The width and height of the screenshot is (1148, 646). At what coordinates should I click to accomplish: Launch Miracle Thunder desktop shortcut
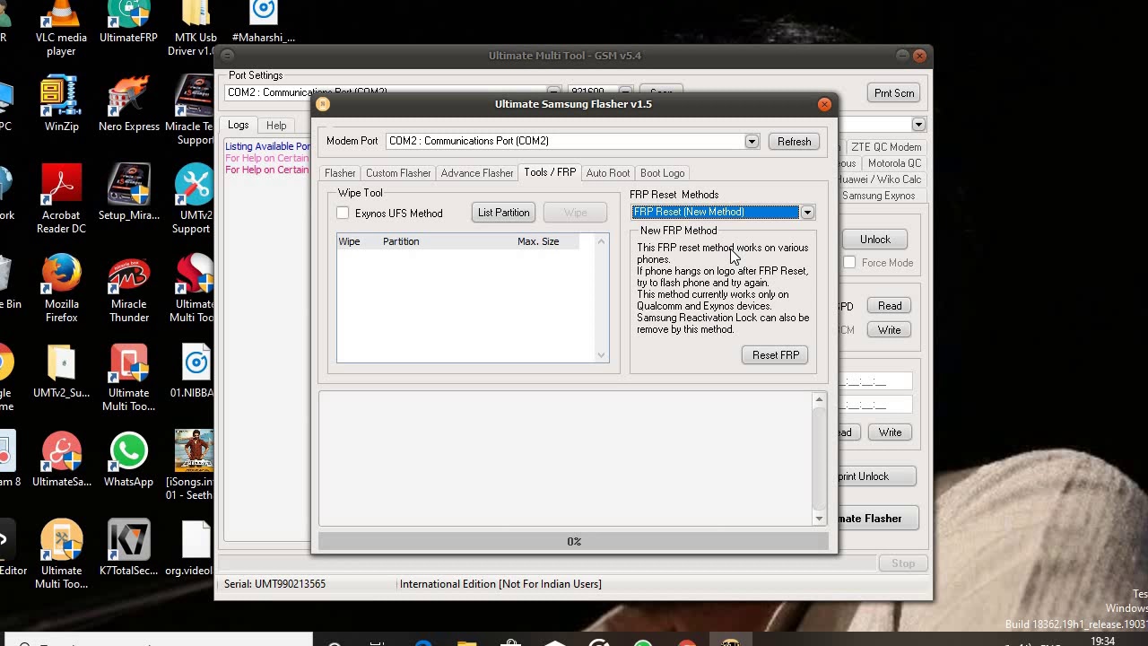pos(128,288)
